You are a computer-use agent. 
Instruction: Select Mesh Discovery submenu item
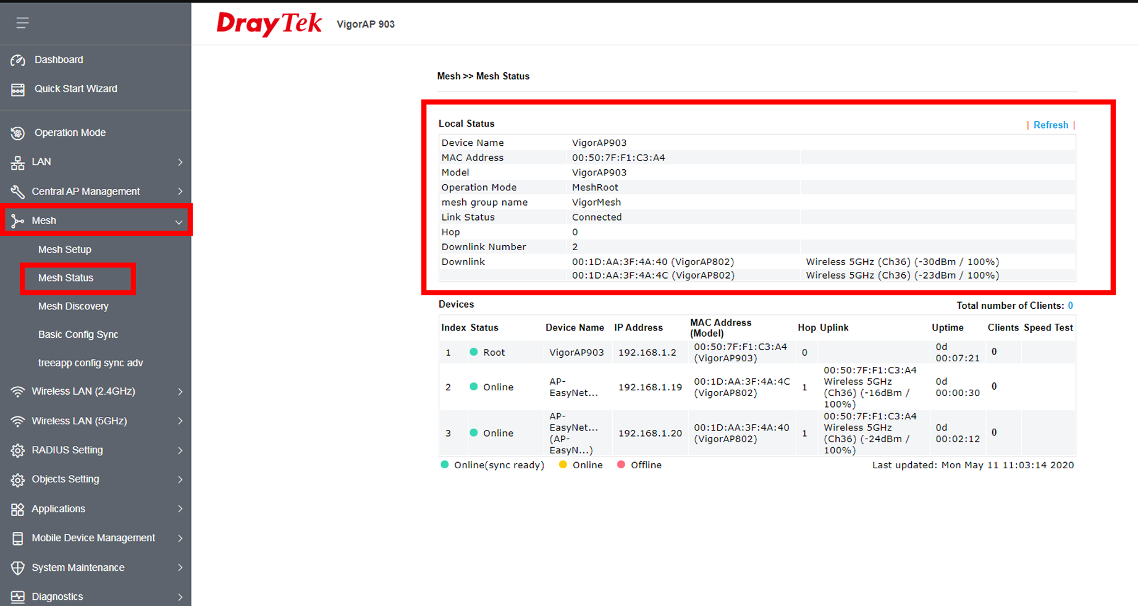tap(73, 306)
